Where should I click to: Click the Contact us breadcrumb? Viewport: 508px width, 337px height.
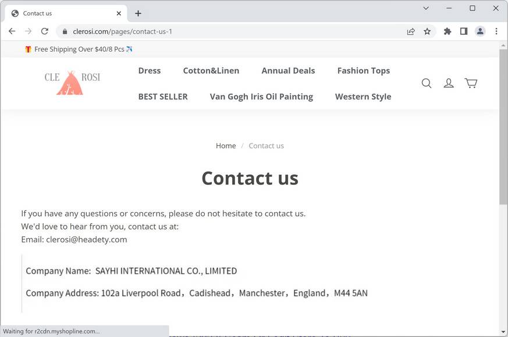click(x=266, y=146)
